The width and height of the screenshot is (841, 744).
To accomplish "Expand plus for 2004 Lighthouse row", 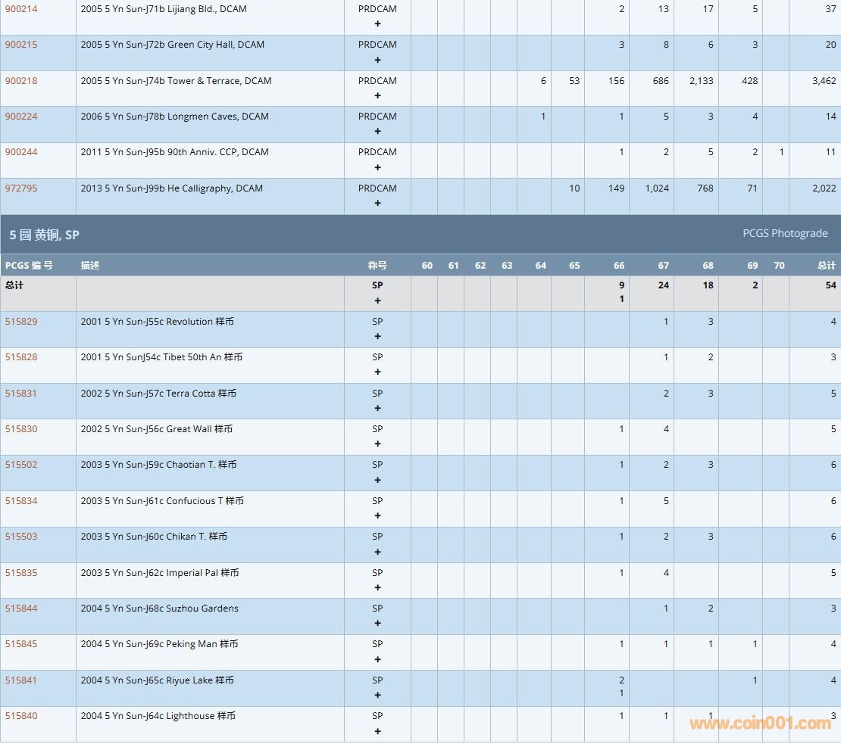I will coord(377,731).
